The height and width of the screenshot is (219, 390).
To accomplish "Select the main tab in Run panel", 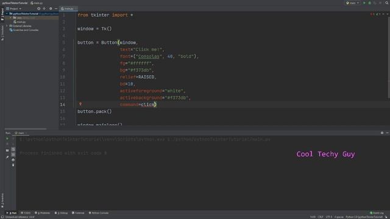I will pos(21,133).
